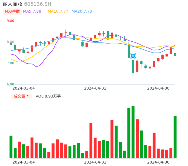
Task: Click the 2024-04-01 date label on price chart
Action: point(95,88)
